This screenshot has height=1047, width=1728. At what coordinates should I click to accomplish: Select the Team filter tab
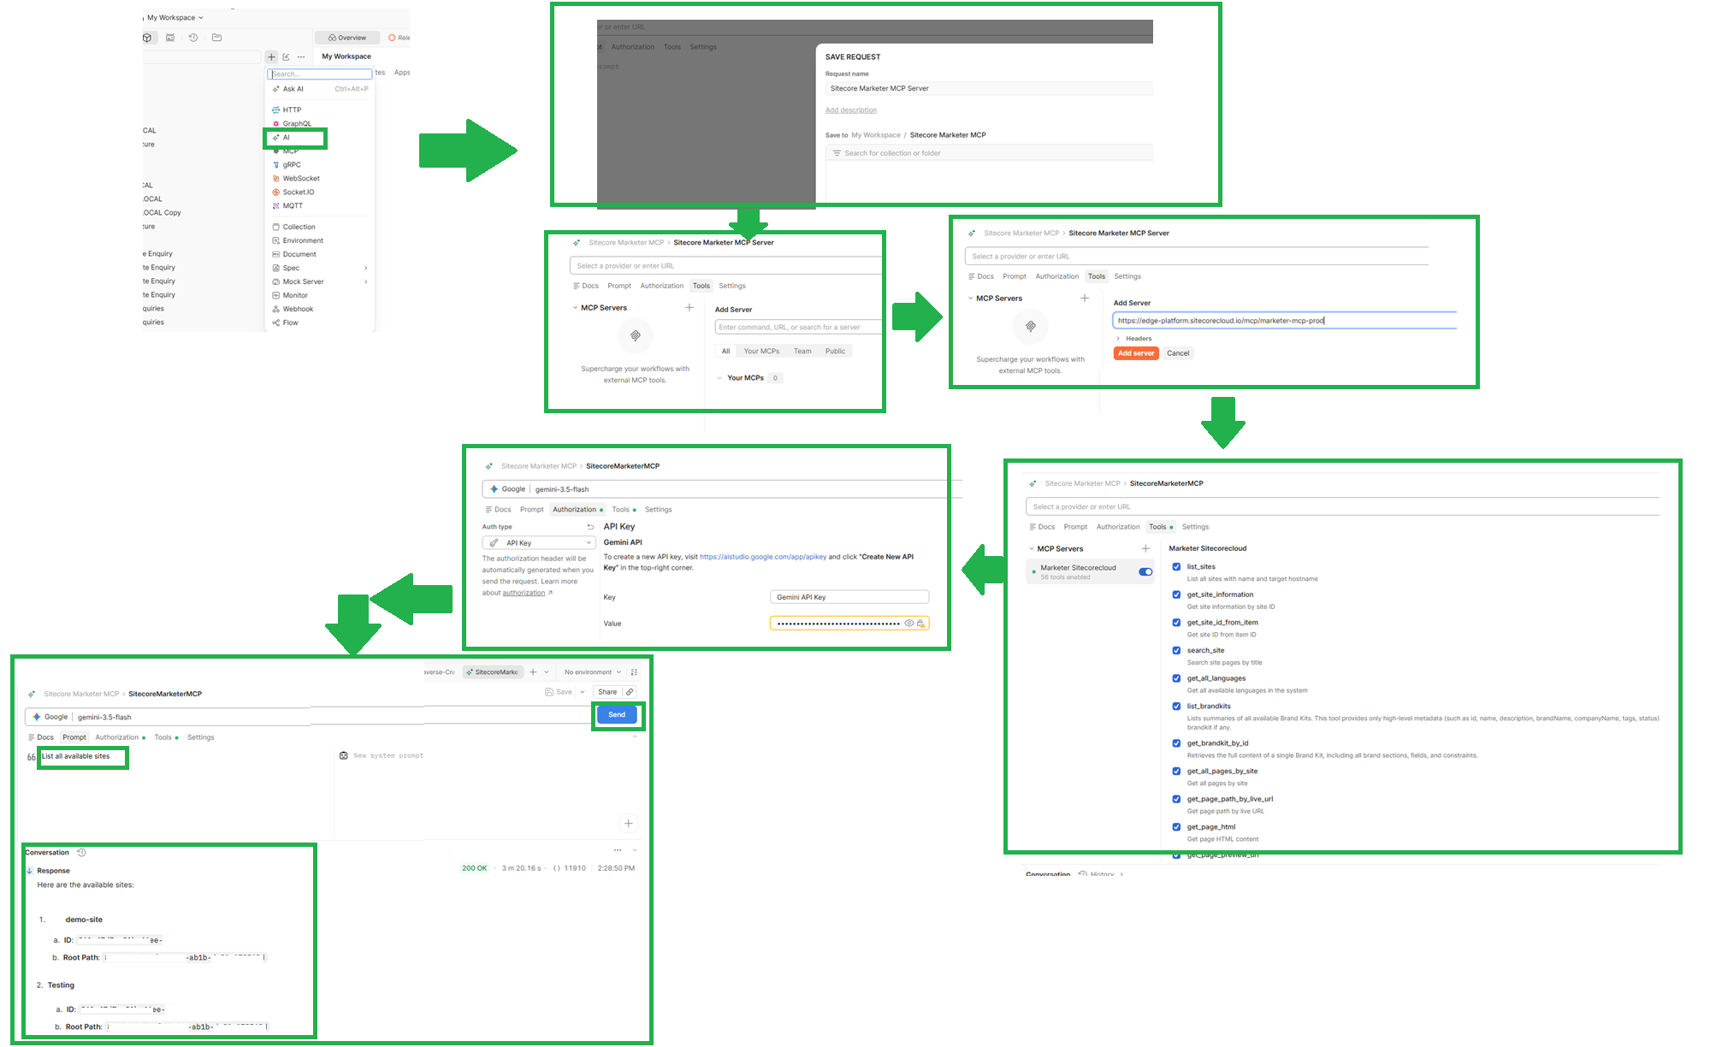click(x=802, y=352)
